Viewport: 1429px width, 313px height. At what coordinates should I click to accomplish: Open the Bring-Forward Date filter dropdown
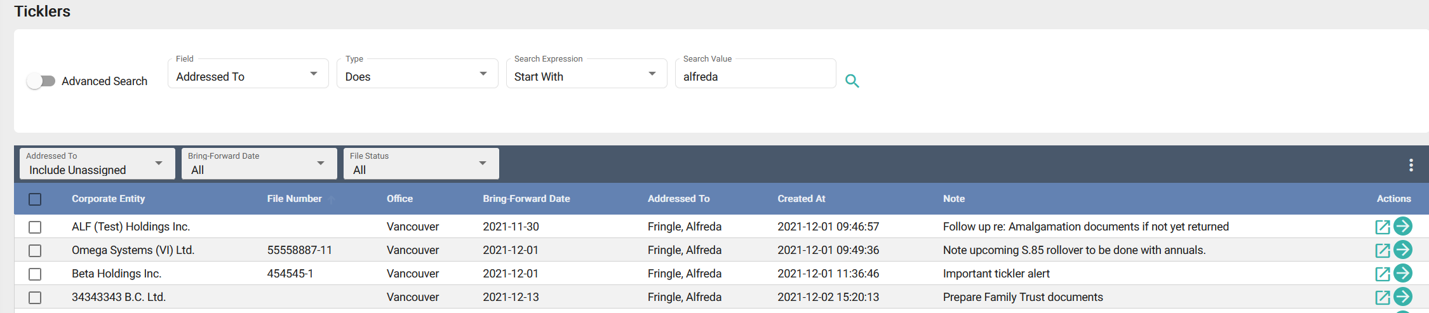pyautogui.click(x=258, y=164)
